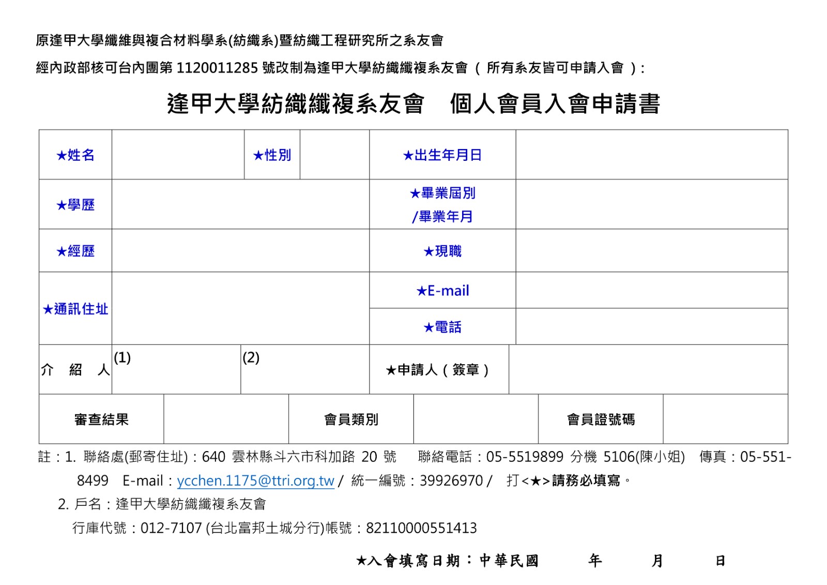This screenshot has height=585, width=827.
Task: Select the empty cell for ★畢業屆別/畢業年月
Action: pos(651,204)
